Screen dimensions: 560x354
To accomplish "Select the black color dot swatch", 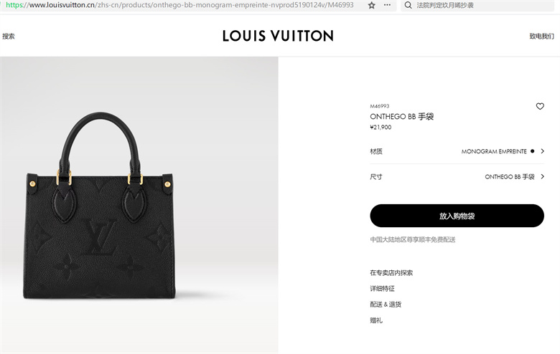I will [x=532, y=151].
